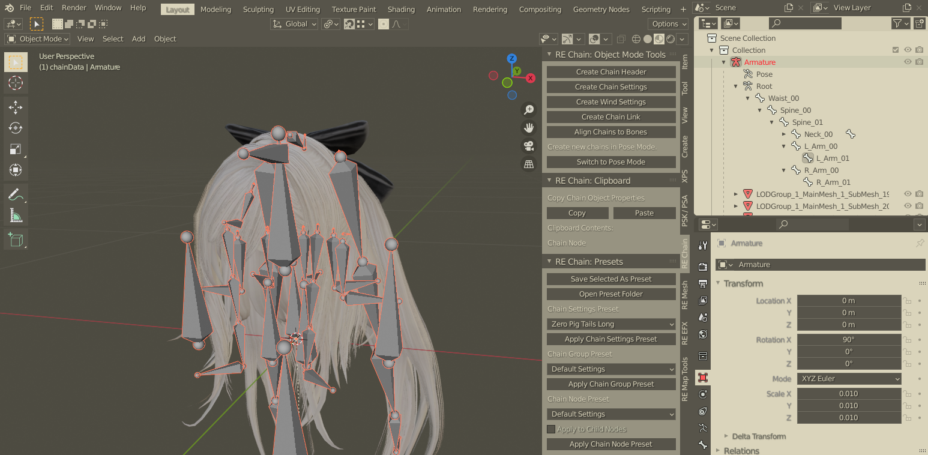928x455 pixels.
Task: Select the Scale tool
Action: coord(16,149)
